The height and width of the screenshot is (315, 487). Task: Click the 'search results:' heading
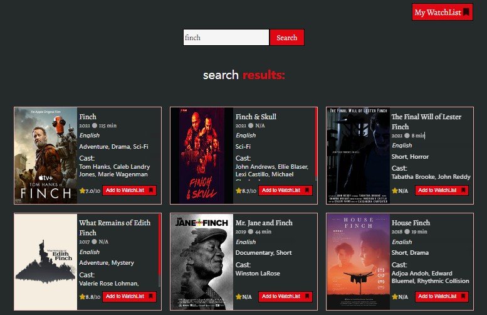(x=244, y=75)
